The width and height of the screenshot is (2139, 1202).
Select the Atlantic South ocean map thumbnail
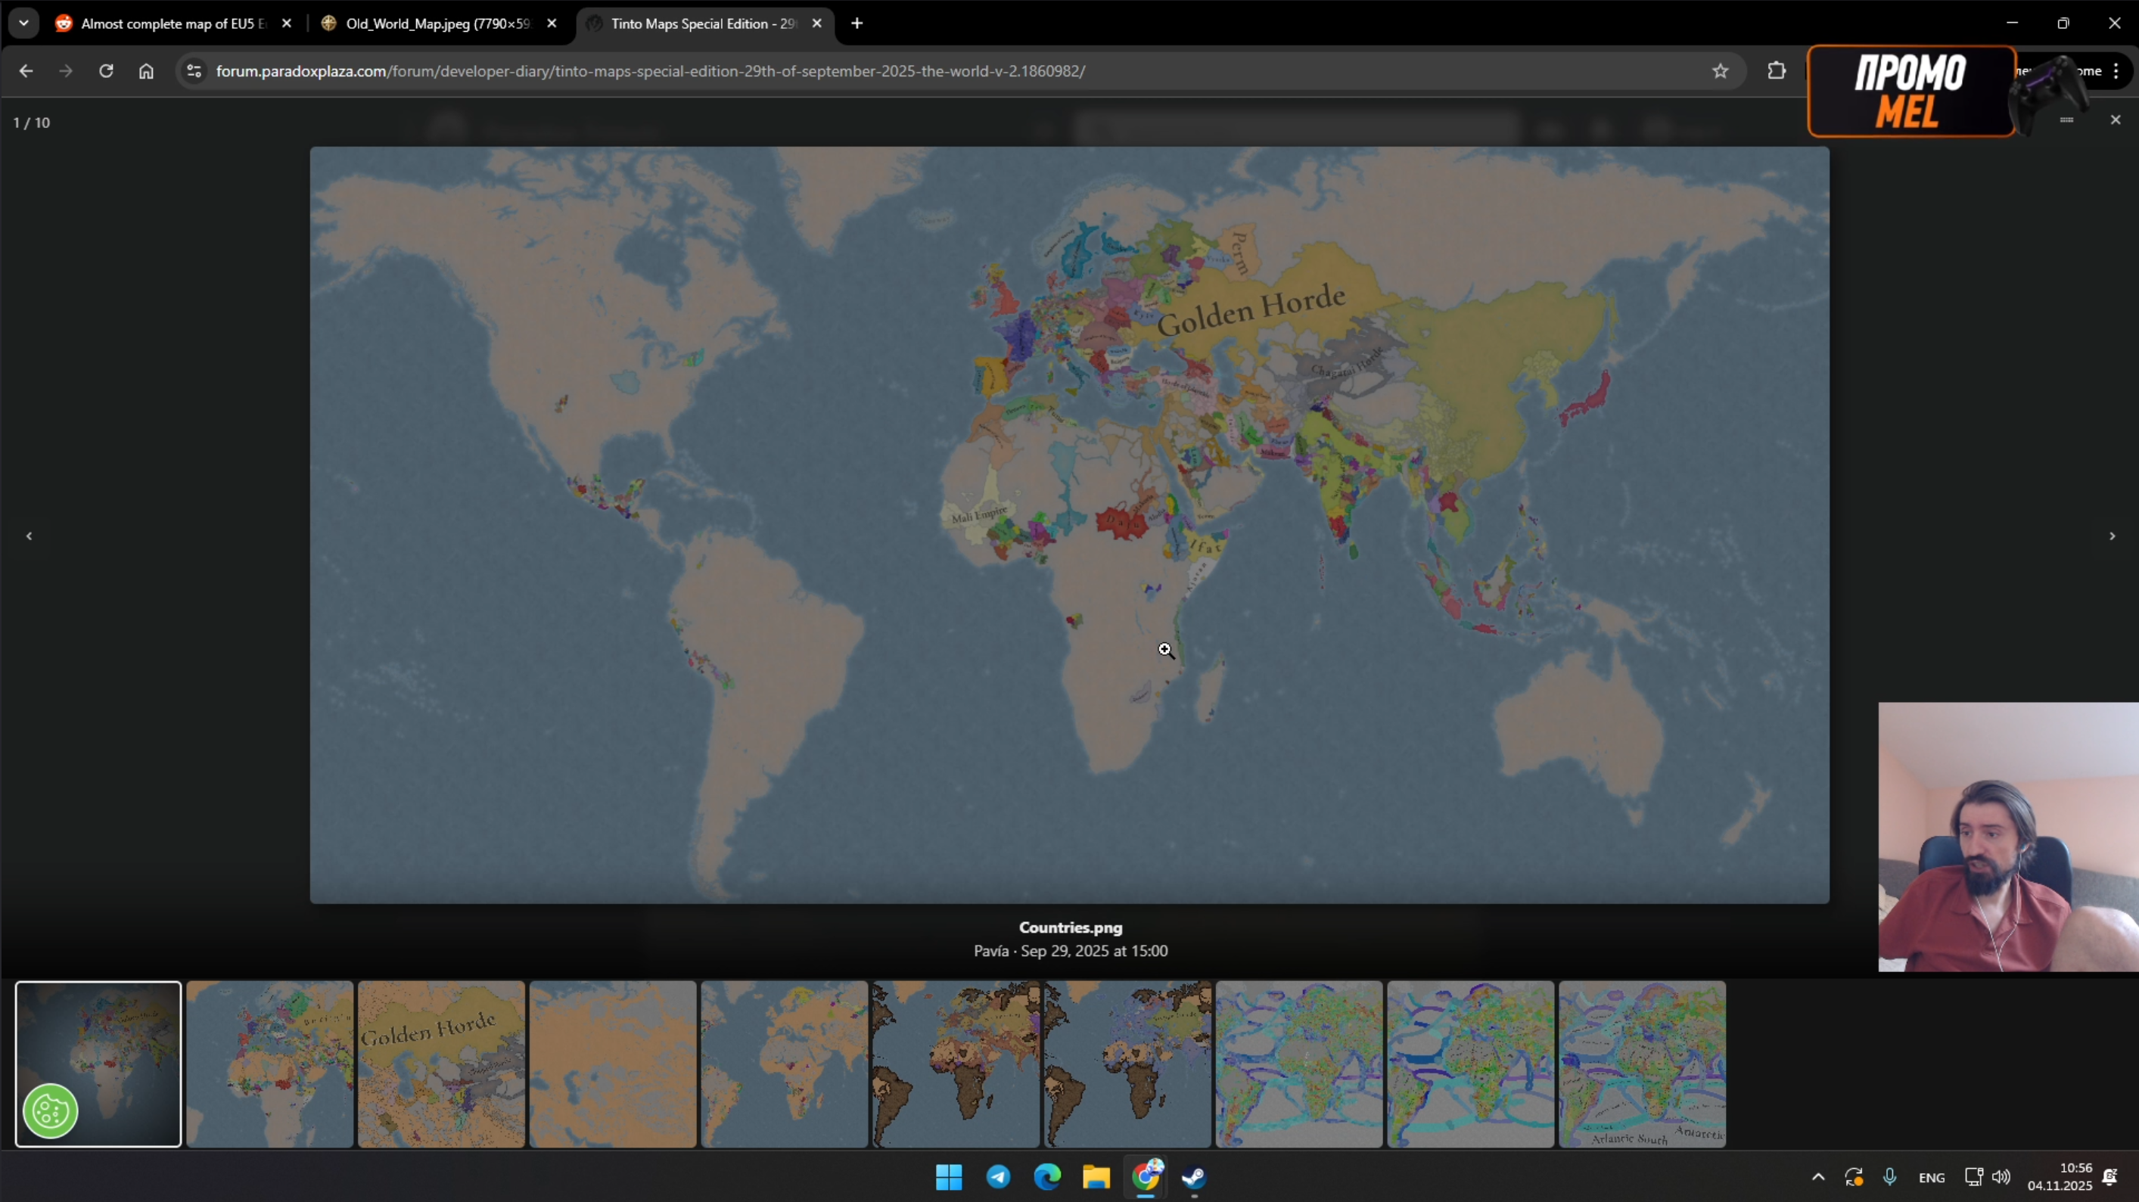(1642, 1064)
